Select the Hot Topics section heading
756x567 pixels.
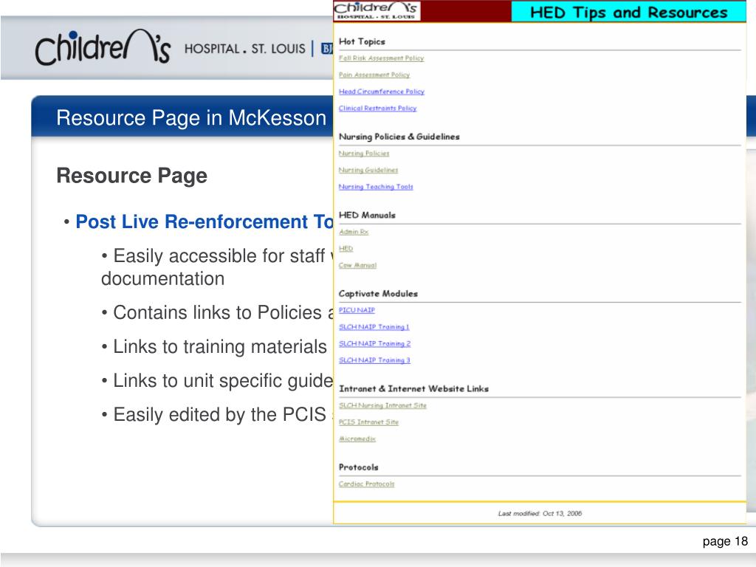tap(362, 41)
